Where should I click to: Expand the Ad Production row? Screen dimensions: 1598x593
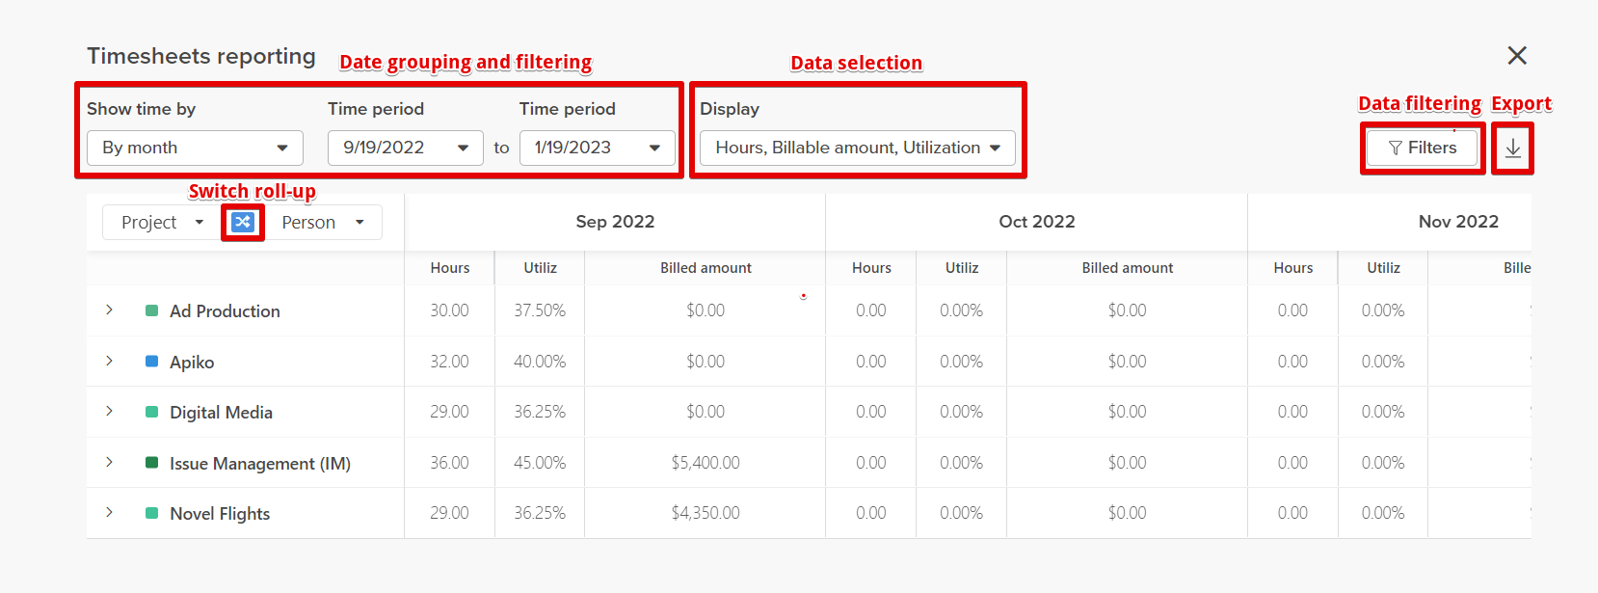coord(109,310)
